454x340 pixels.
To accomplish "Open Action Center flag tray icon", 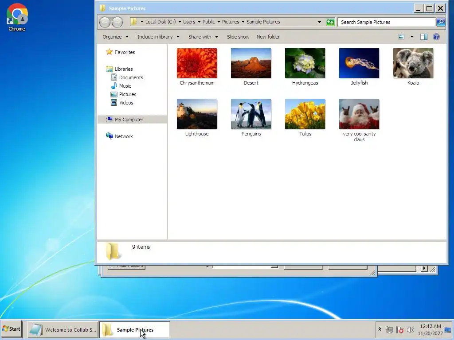I will pyautogui.click(x=399, y=329).
